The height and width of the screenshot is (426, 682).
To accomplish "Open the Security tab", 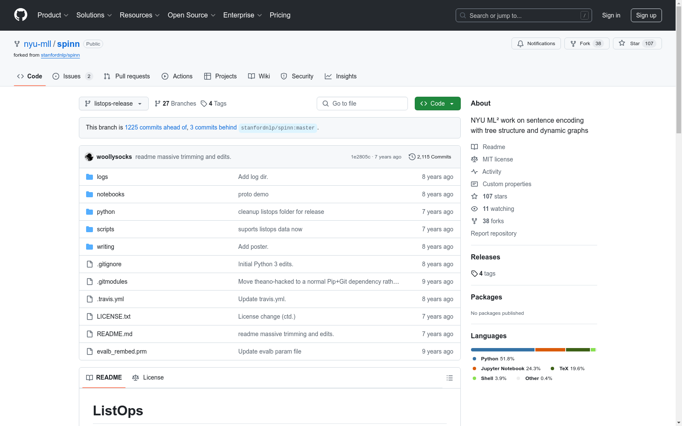I will [297, 76].
